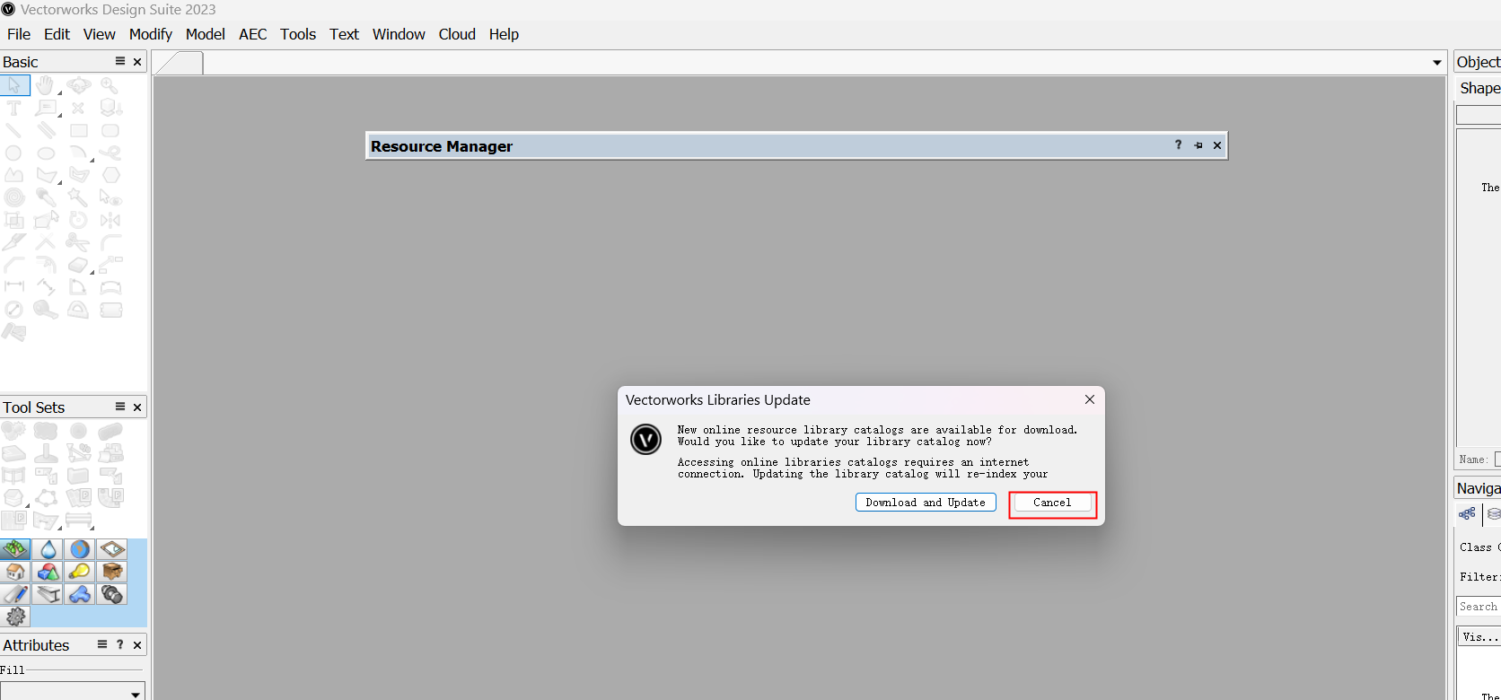Screen dimensions: 1501x700
Task: Cancel the Libraries Update dialog
Action: pos(1051,503)
